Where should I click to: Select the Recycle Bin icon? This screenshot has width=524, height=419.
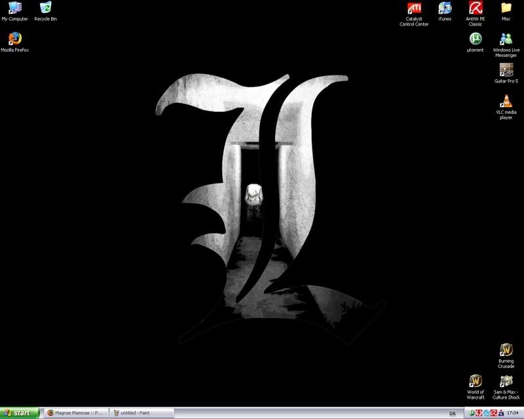[45, 11]
